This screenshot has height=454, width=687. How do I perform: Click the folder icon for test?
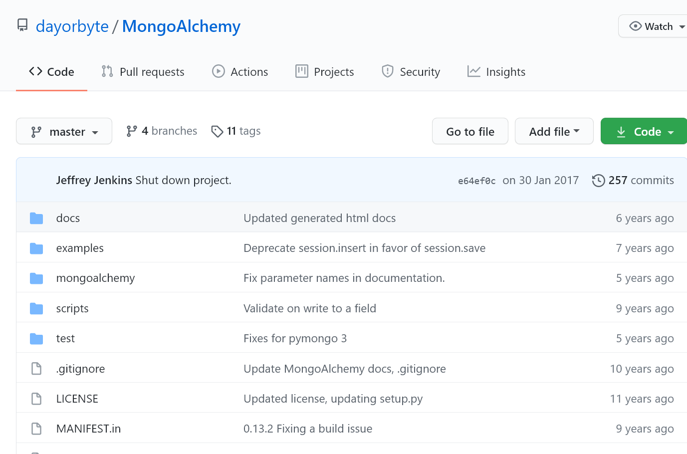coord(36,339)
